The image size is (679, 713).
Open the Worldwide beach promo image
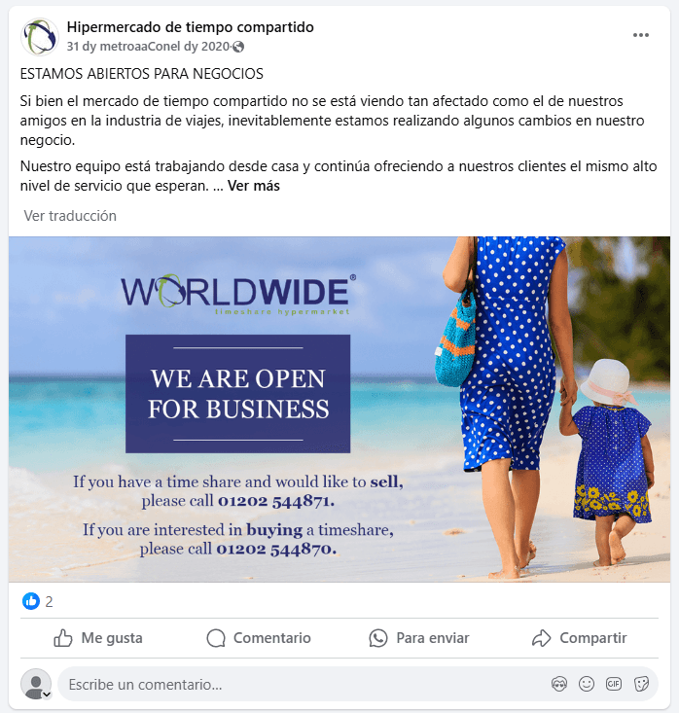click(x=339, y=410)
